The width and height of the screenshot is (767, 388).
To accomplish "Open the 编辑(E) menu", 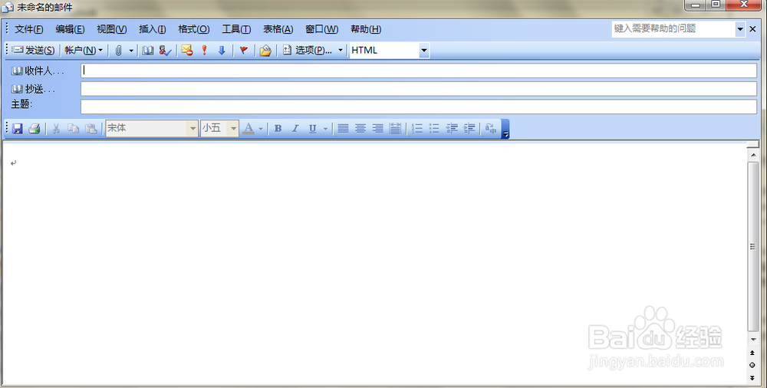I will (x=70, y=29).
